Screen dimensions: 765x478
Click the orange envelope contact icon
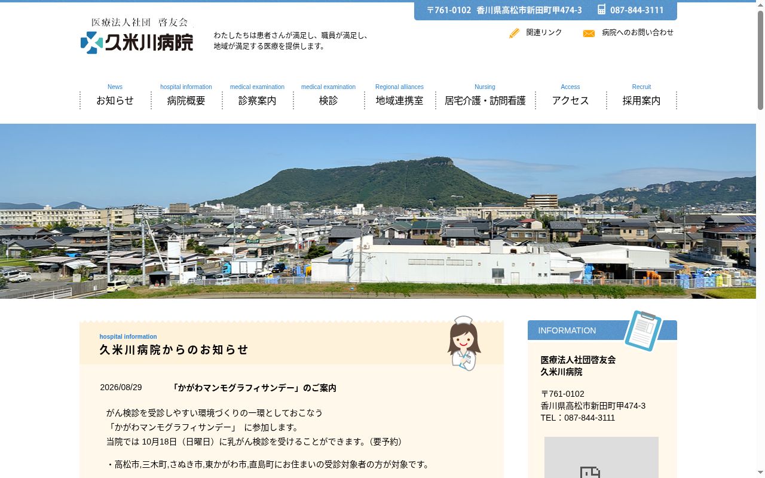tap(589, 33)
